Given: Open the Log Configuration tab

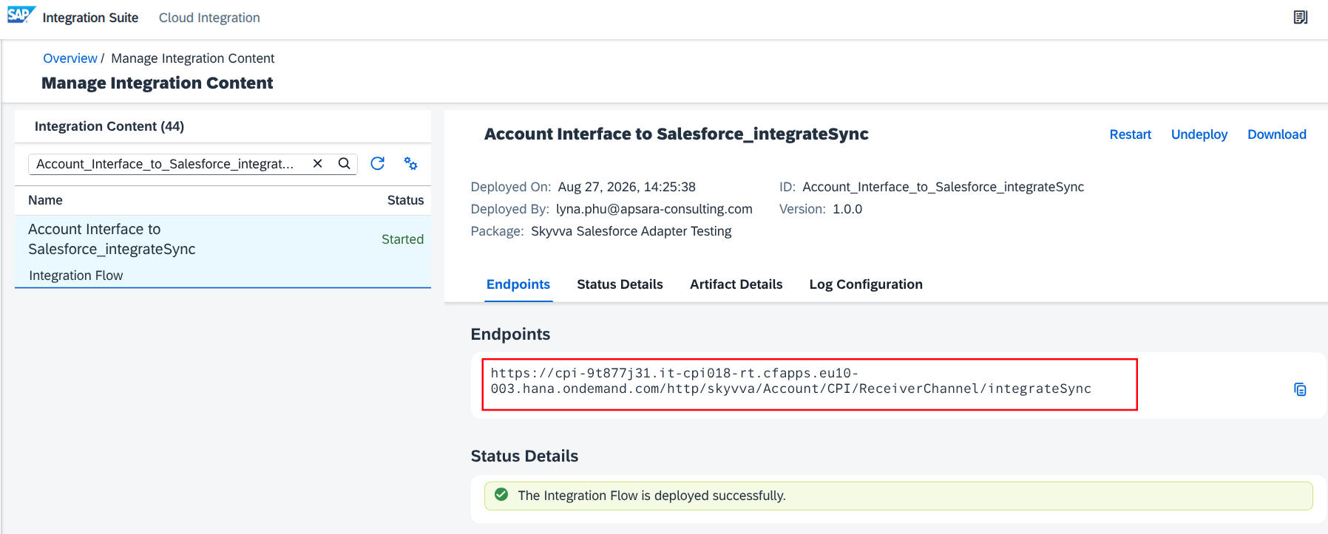Looking at the screenshot, I should pos(866,284).
